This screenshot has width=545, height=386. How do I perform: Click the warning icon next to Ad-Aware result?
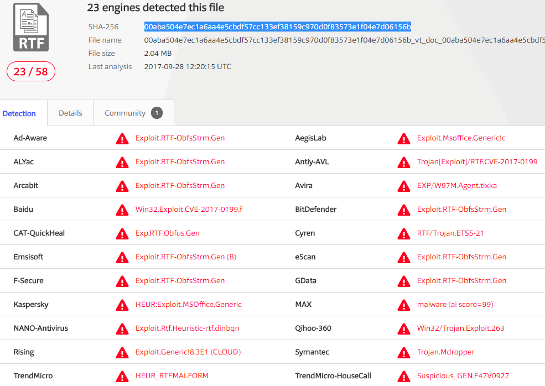pyautogui.click(x=122, y=138)
